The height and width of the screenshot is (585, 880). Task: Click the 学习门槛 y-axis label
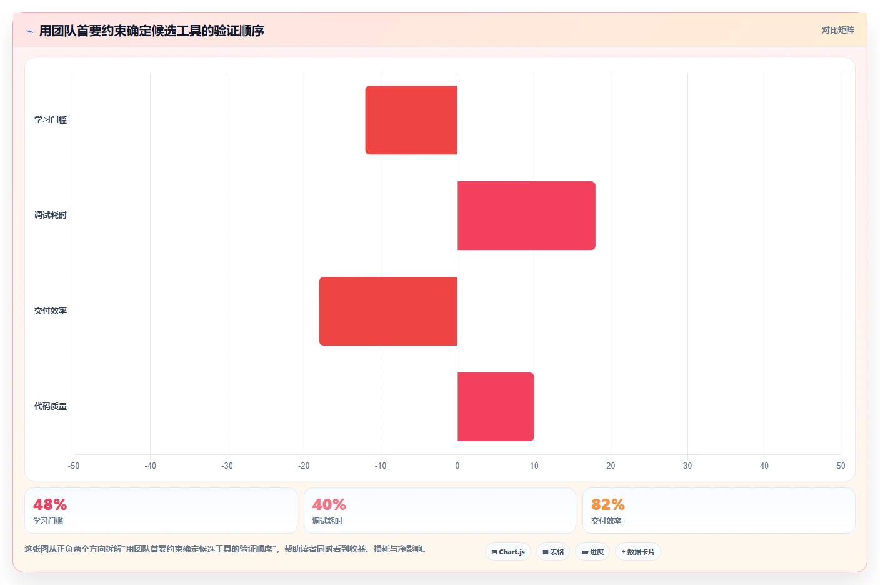pyautogui.click(x=51, y=120)
